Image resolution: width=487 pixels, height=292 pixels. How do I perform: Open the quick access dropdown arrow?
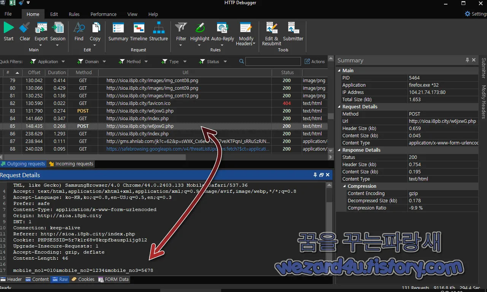(28, 3)
